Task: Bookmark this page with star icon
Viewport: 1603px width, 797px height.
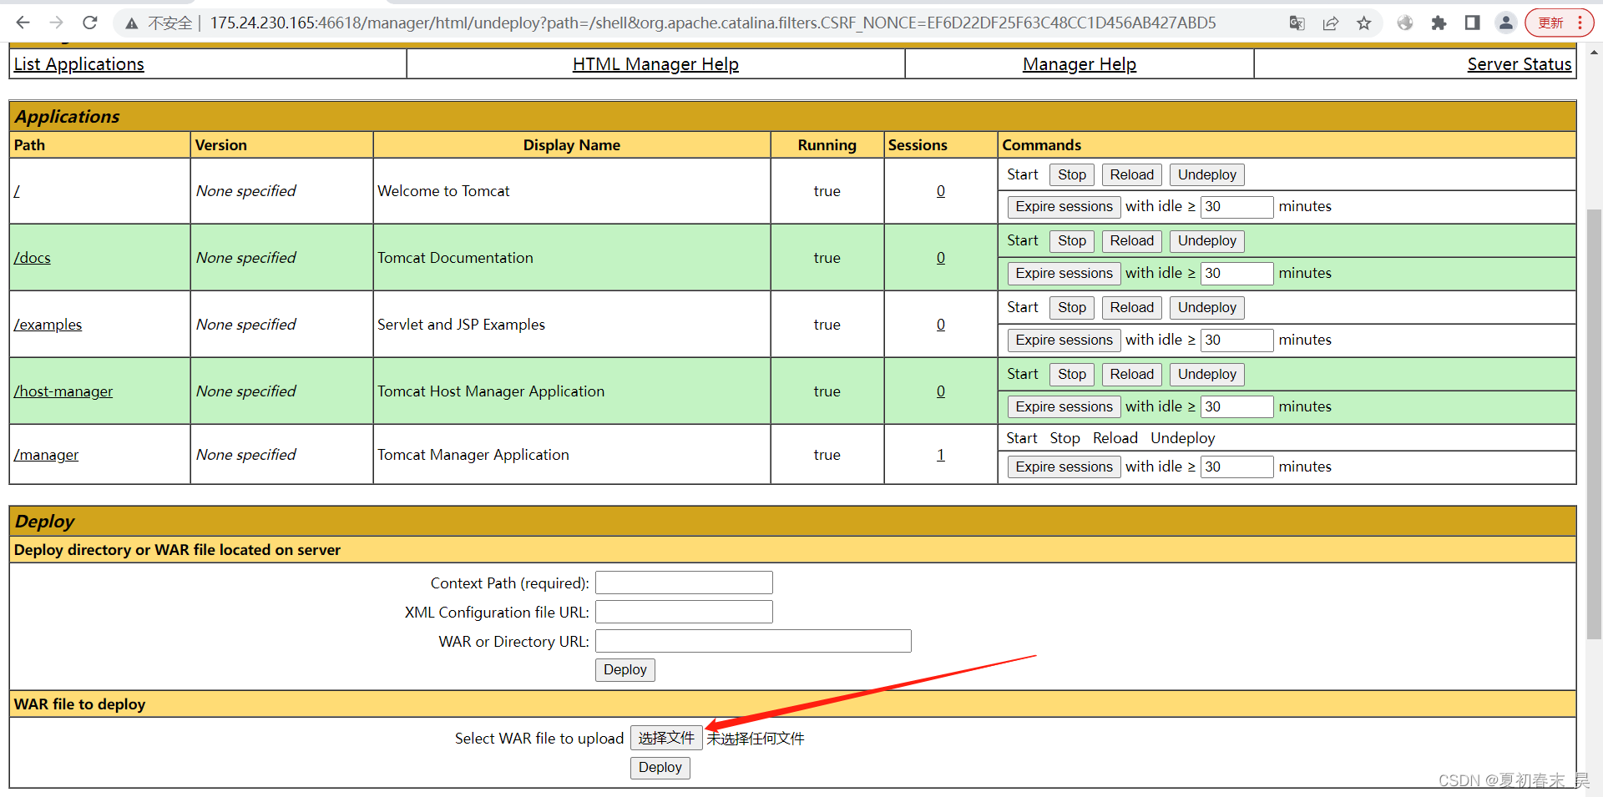Action: coord(1364,23)
